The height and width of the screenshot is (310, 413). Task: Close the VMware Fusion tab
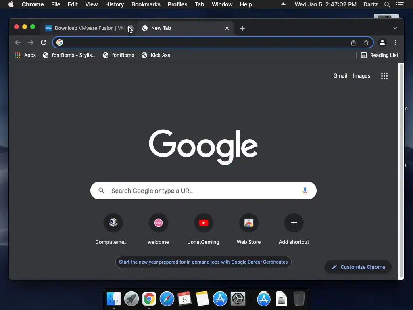(131, 28)
